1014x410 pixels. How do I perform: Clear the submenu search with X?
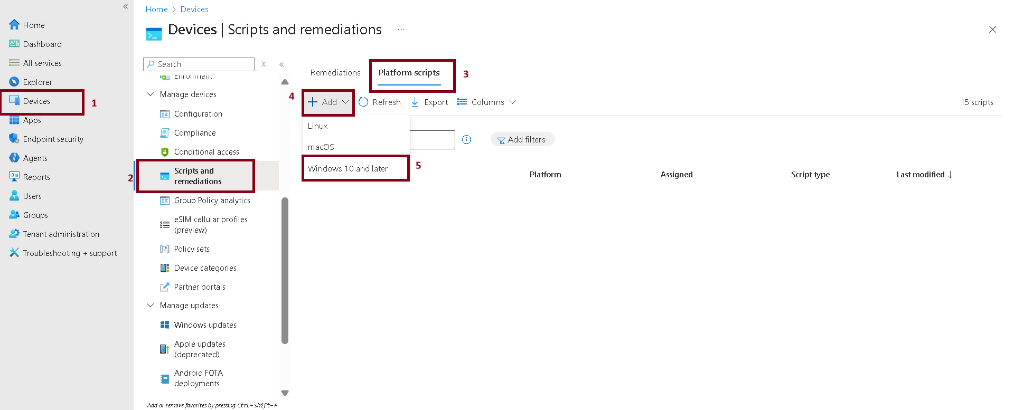click(264, 64)
